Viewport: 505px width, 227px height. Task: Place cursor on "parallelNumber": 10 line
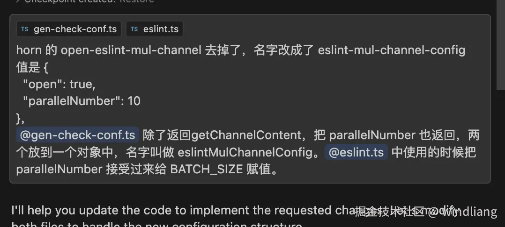[82, 101]
